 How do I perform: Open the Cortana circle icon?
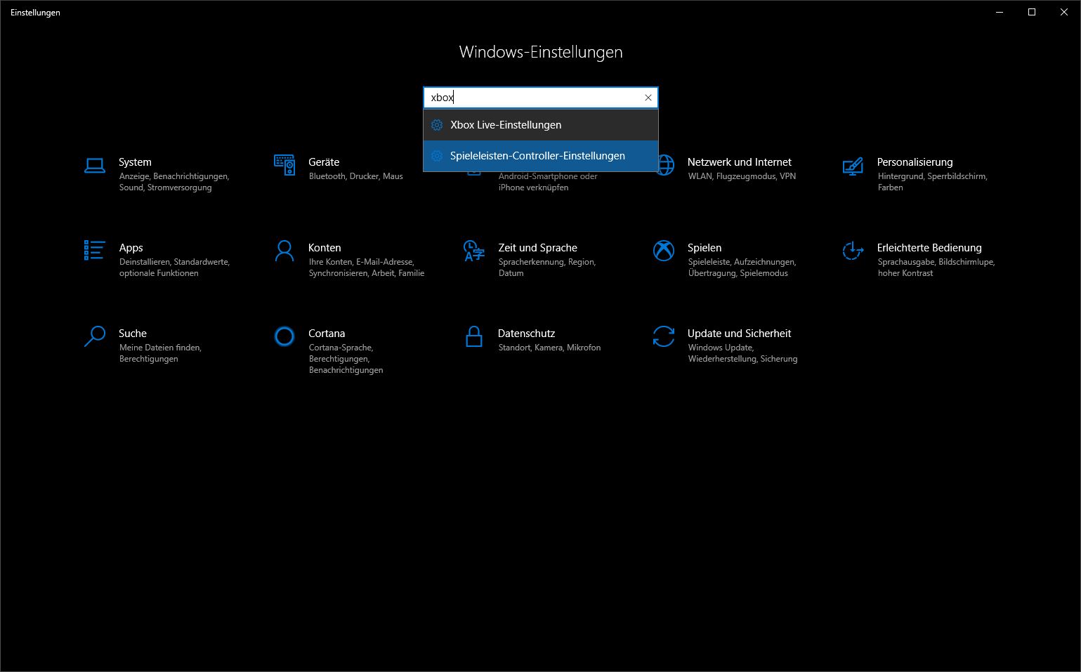284,336
